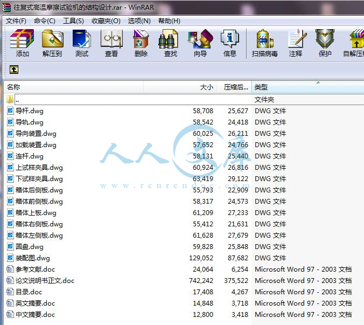Click packed size 3,418
The height and width of the screenshot is (325, 364).
point(240,314)
